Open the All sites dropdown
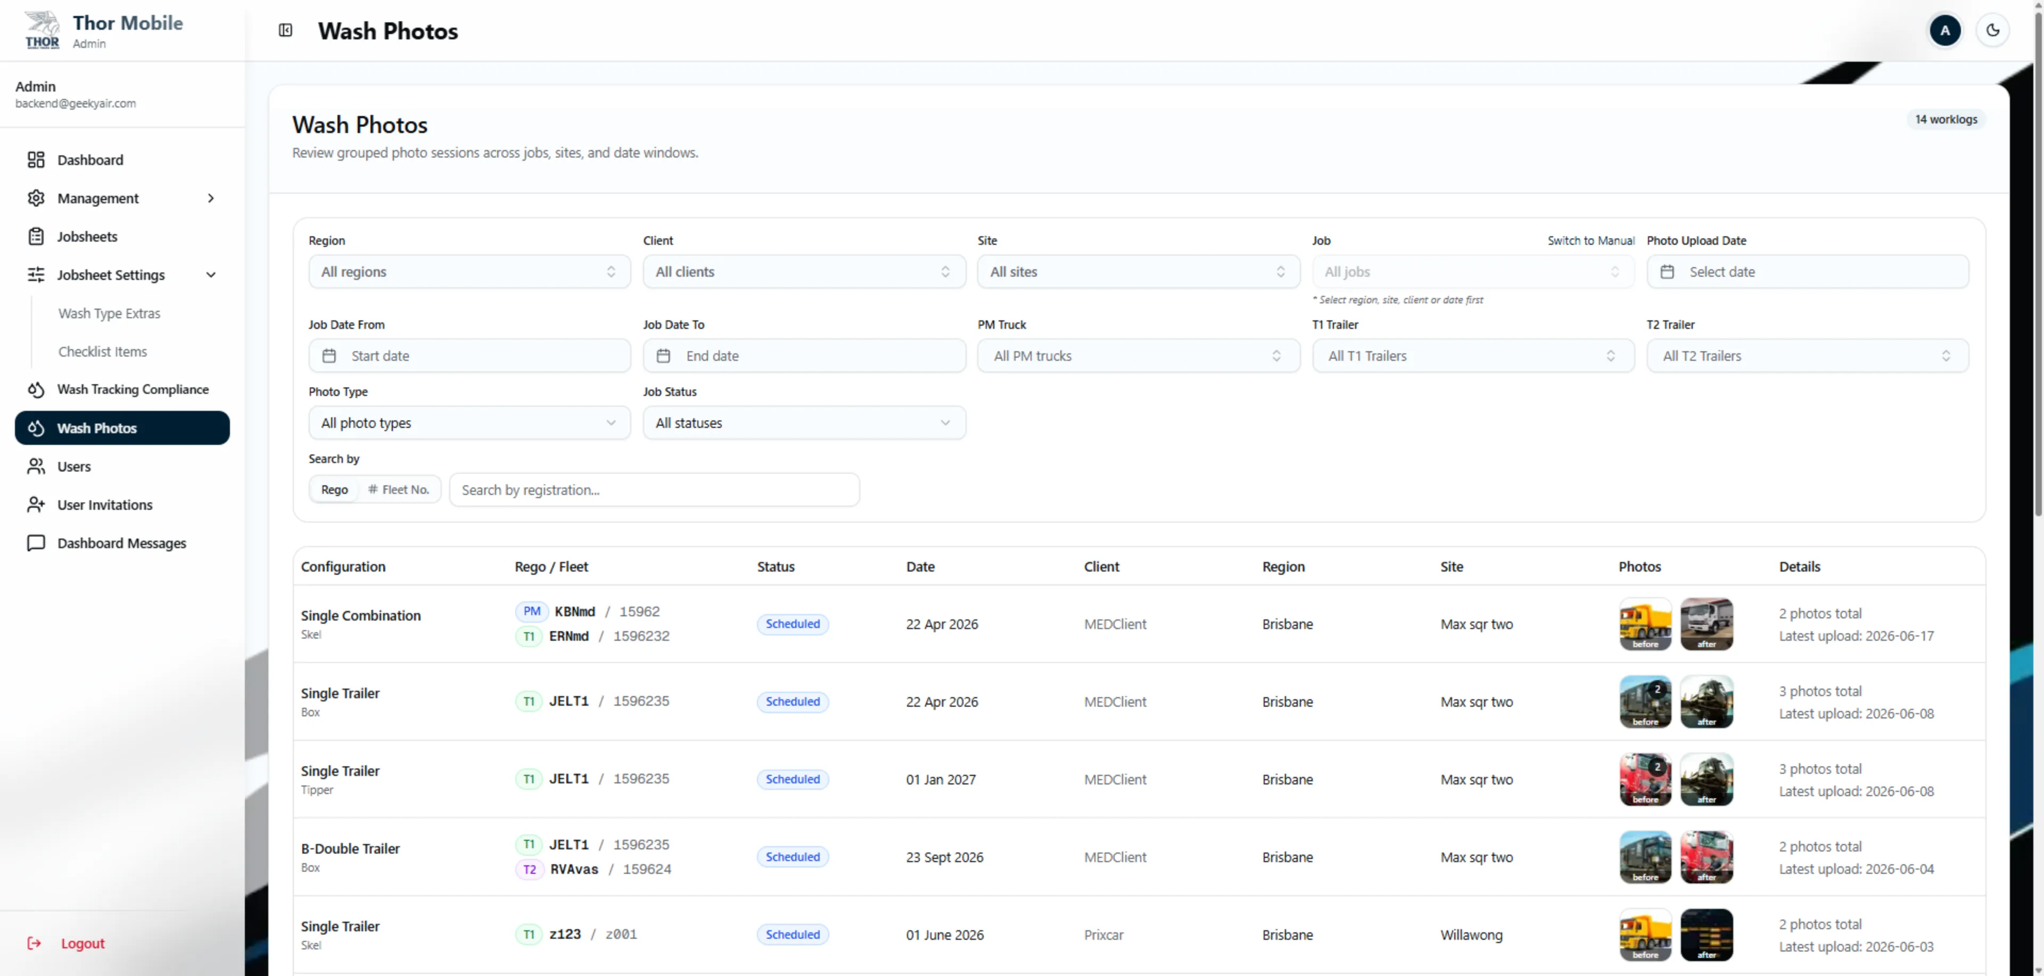2044x976 pixels. pyautogui.click(x=1138, y=271)
